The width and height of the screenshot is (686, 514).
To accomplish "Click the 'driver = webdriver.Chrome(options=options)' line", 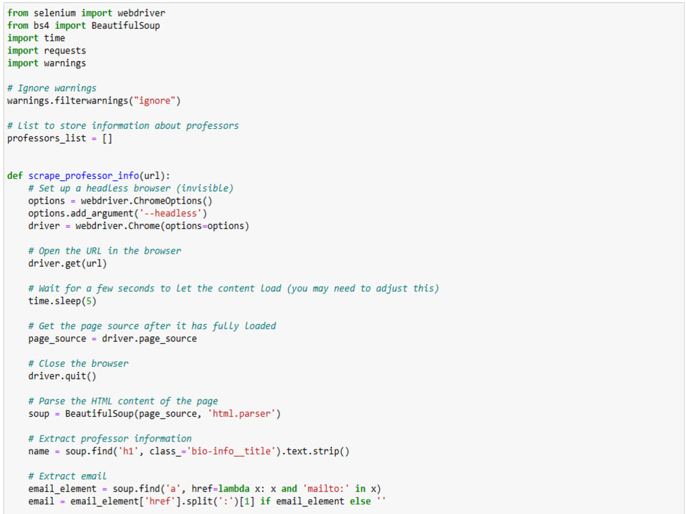I will point(139,226).
